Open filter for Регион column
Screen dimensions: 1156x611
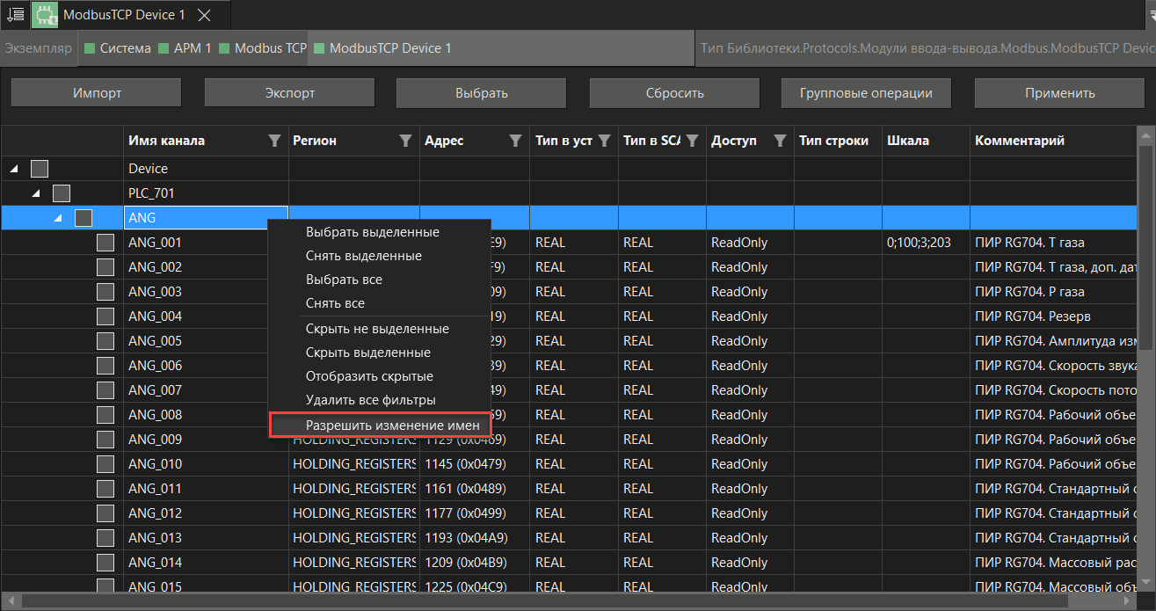pos(405,141)
